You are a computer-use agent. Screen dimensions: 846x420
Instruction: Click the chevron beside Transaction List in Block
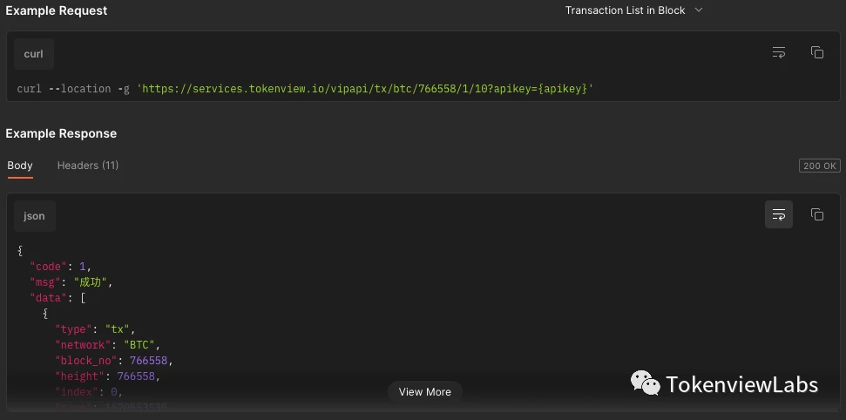coord(699,10)
